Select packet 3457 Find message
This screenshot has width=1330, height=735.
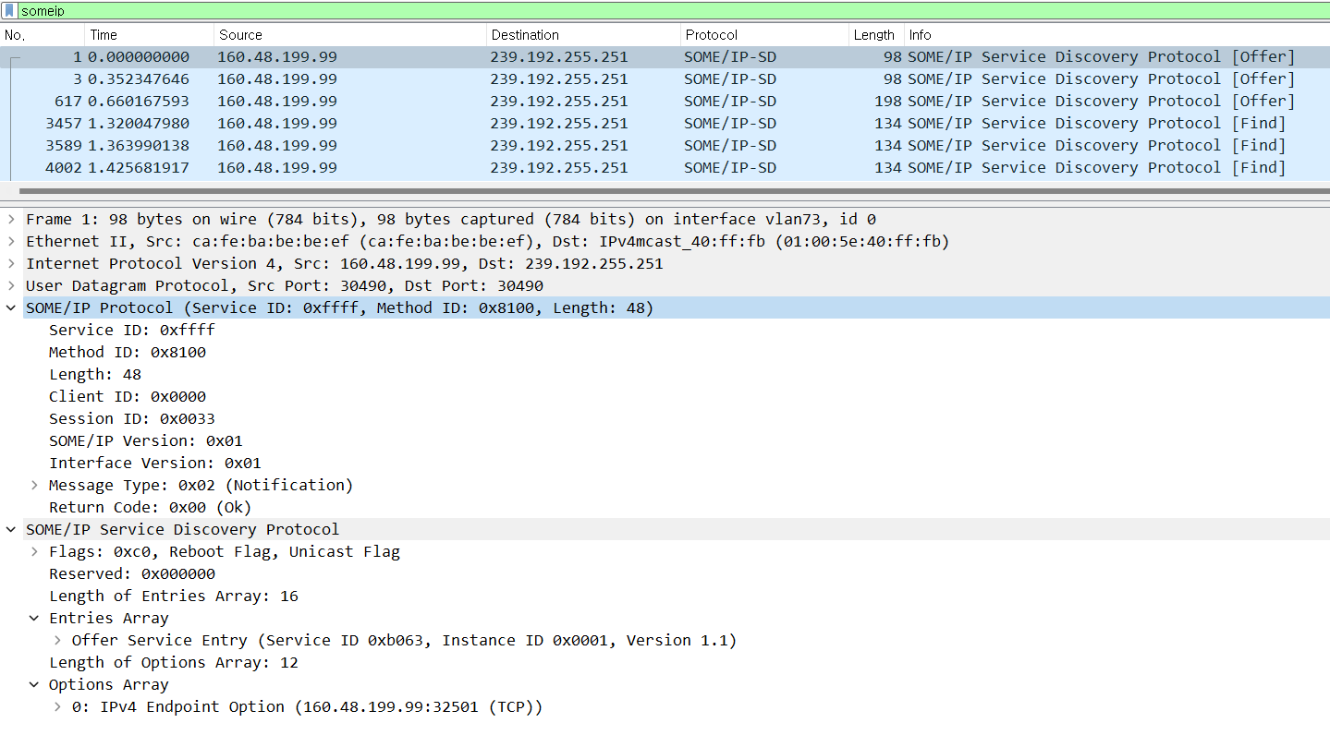pos(665,124)
